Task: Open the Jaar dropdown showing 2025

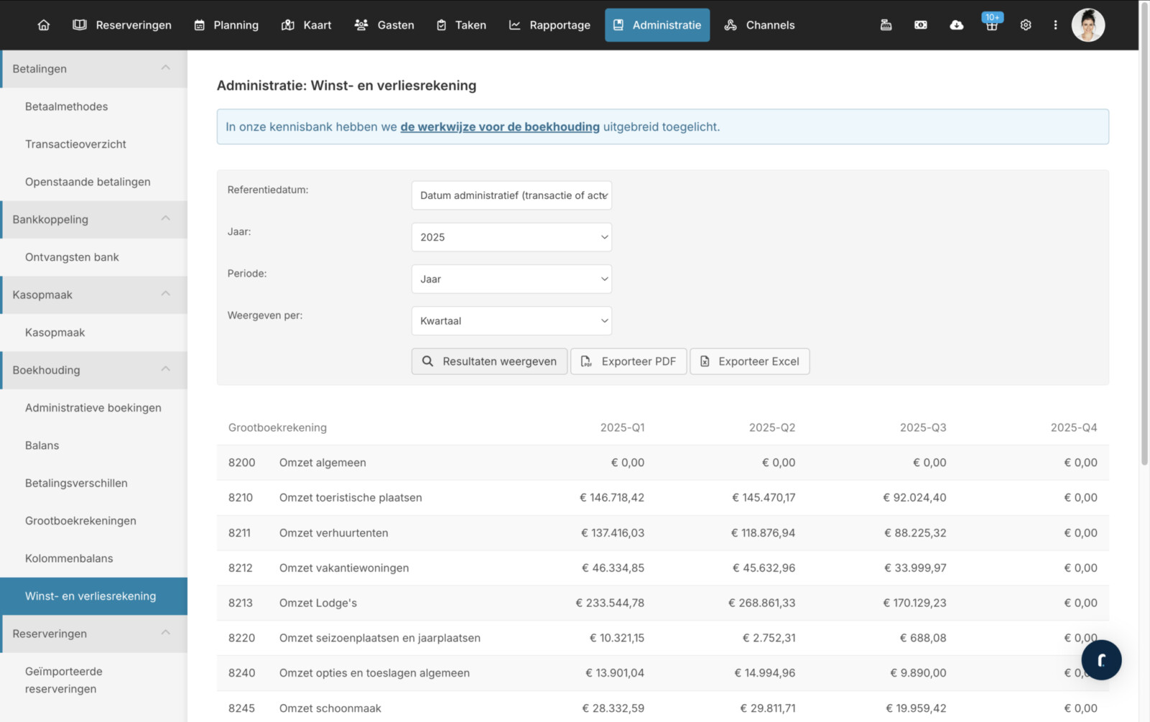Action: click(x=511, y=237)
